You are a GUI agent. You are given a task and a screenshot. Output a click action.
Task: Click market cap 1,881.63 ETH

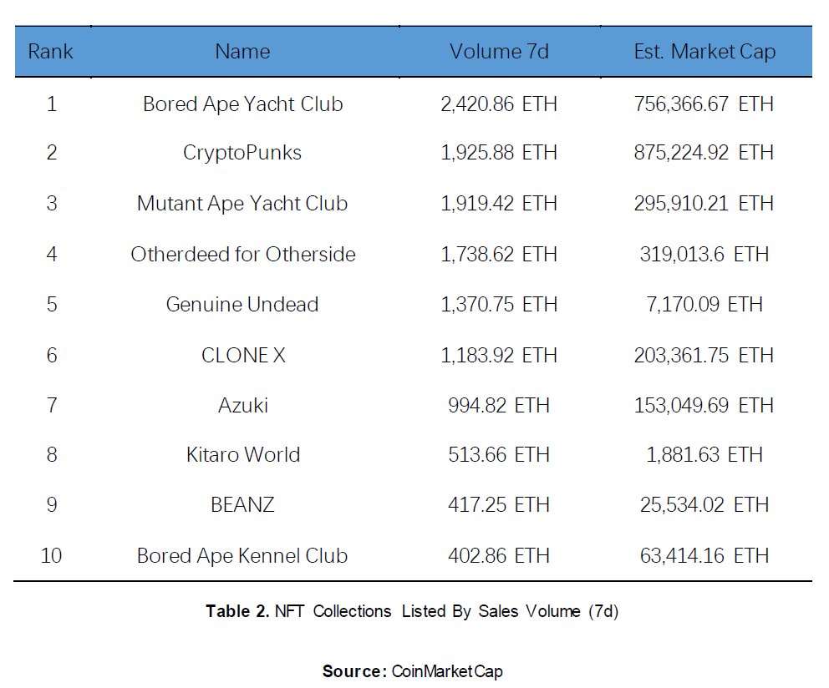(x=704, y=454)
